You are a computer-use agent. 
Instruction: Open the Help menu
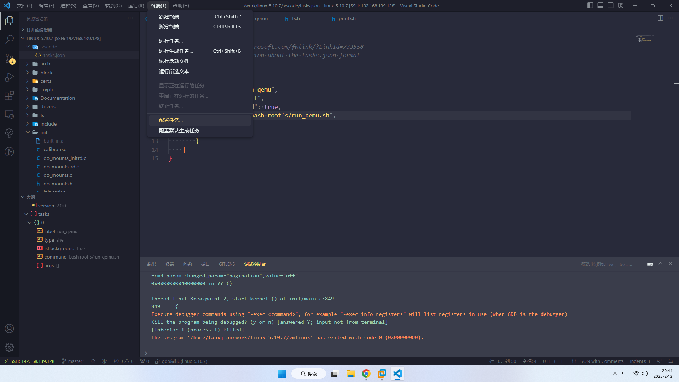click(181, 6)
